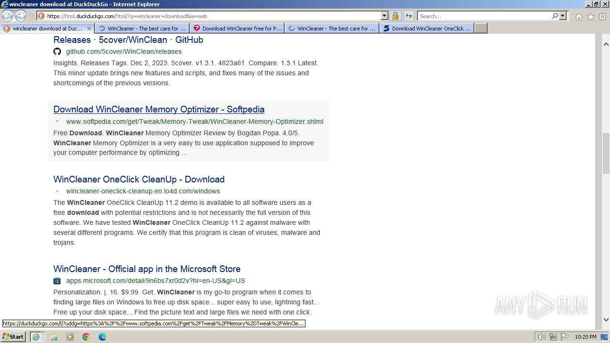Switch to fourth tab with loading spinner
Screen dimensions: 610x343
coord(332,29)
